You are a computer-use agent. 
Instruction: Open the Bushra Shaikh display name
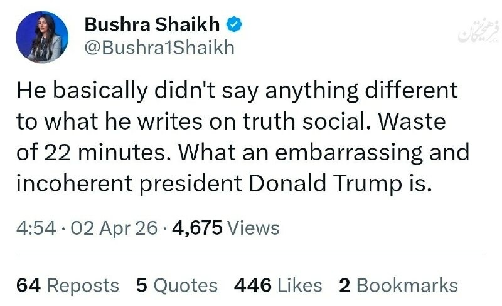click(x=152, y=26)
